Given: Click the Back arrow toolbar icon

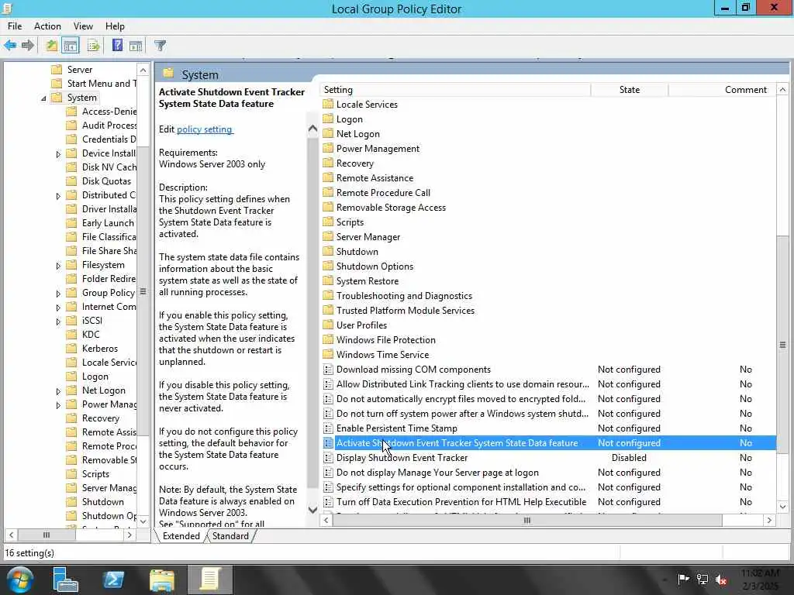Looking at the screenshot, I should pyautogui.click(x=10, y=46).
